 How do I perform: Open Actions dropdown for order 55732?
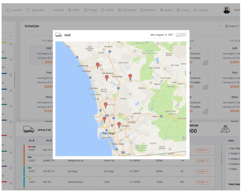(203, 171)
